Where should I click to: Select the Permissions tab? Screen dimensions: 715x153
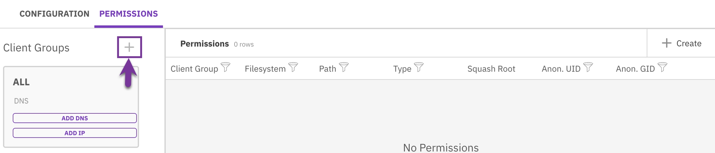coord(128,14)
